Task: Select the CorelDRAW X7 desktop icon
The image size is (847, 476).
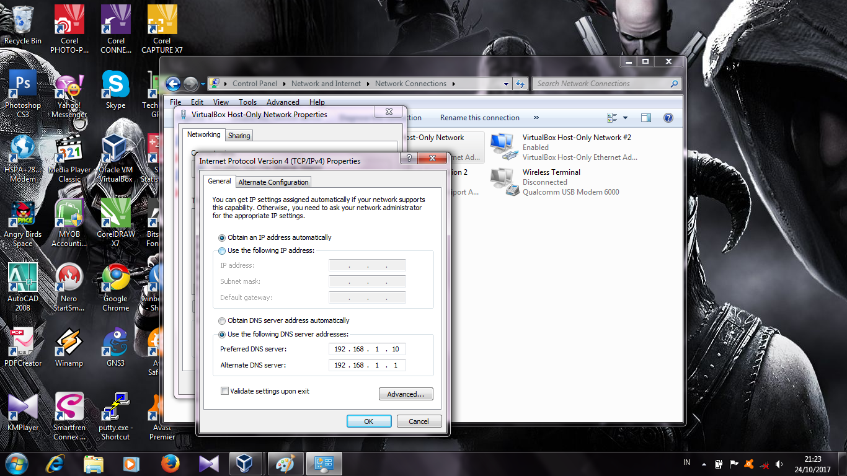Action: point(116,223)
